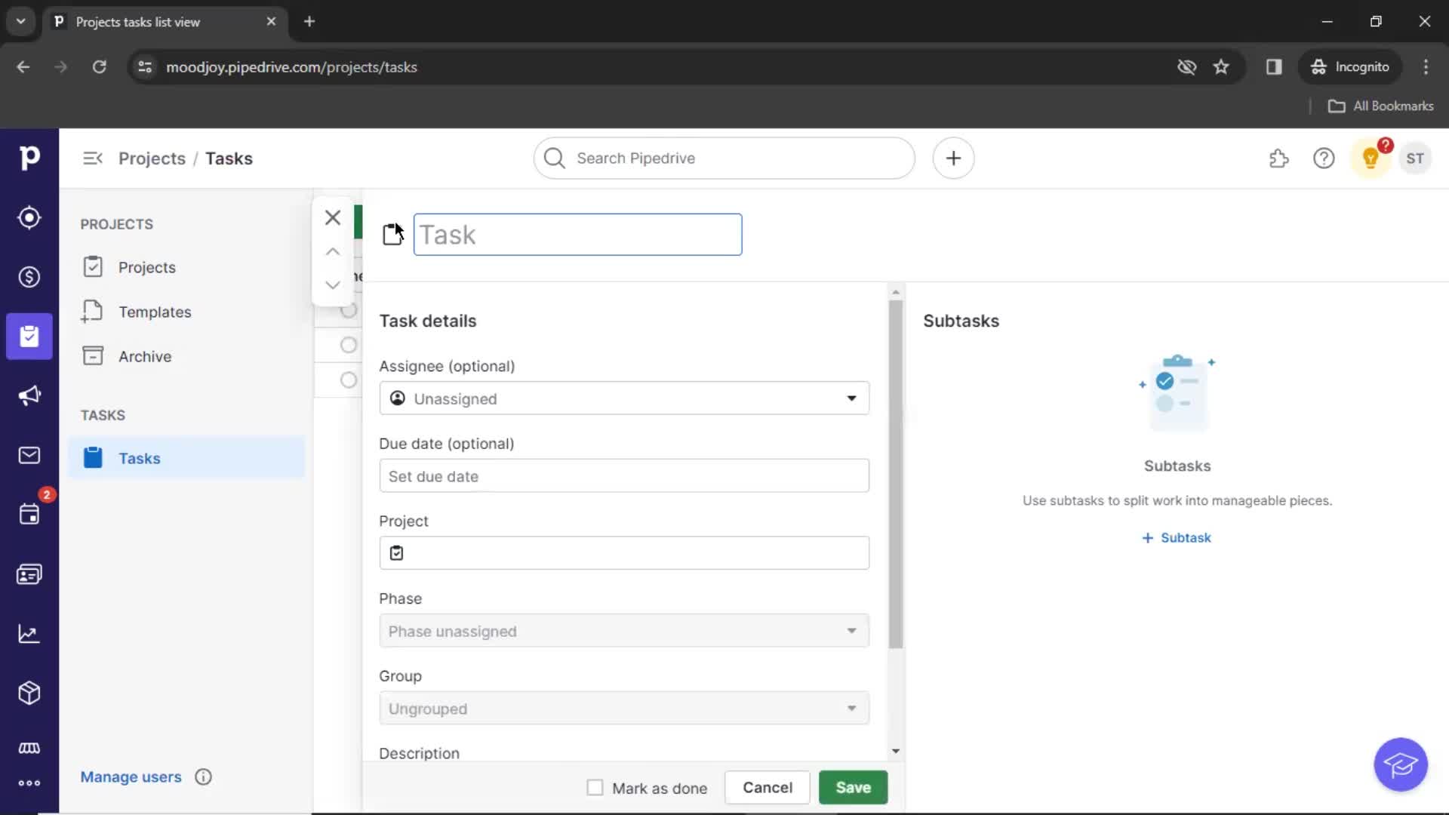
Task: Click the megaphone campaigns icon in sidebar
Action: click(x=29, y=395)
